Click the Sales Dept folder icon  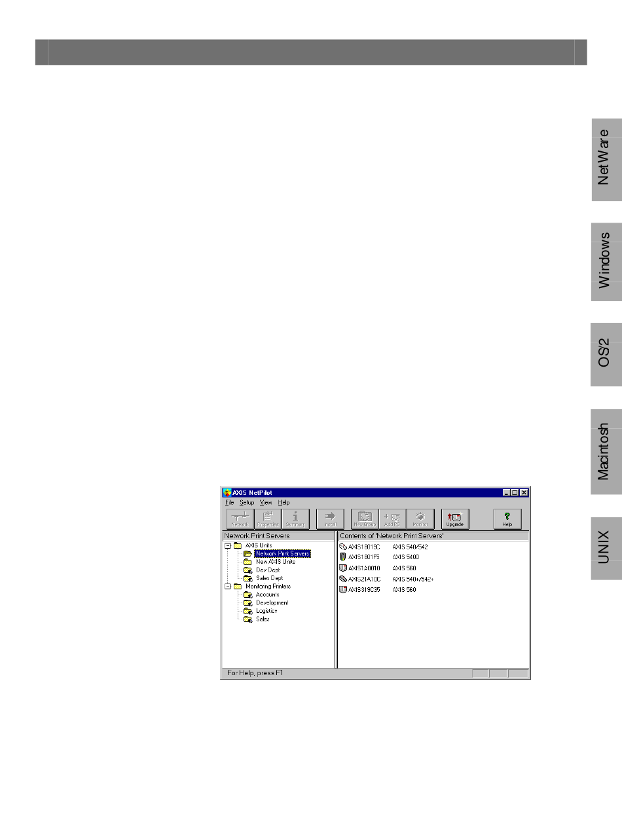coord(247,578)
